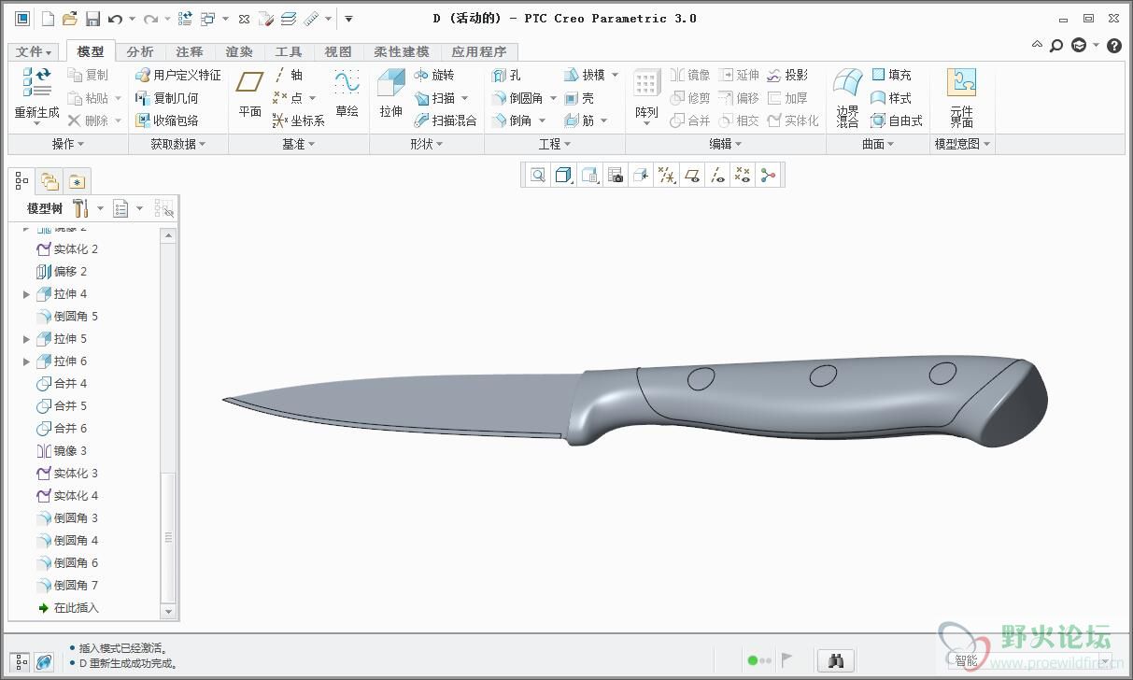Select the Hole (孔) tool

tap(506, 75)
